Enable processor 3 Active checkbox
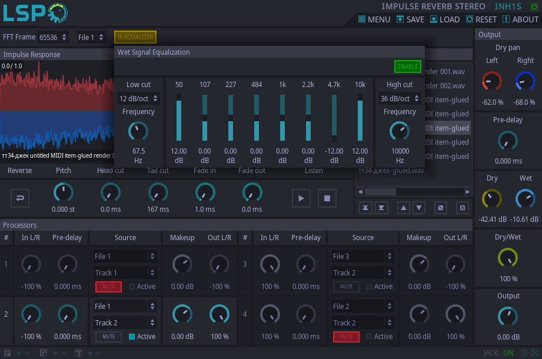 [369, 287]
